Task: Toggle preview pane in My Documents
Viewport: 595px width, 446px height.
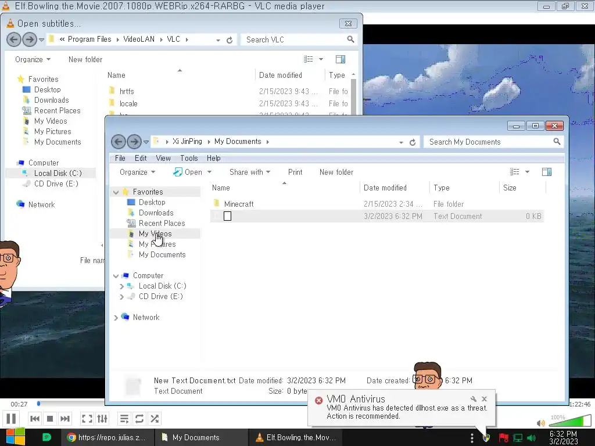Action: point(547,172)
